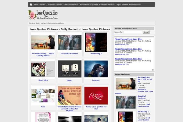The width and height of the screenshot is (183, 122).
Task: Open third Make Money From Your Site ad
Action: 128,59
